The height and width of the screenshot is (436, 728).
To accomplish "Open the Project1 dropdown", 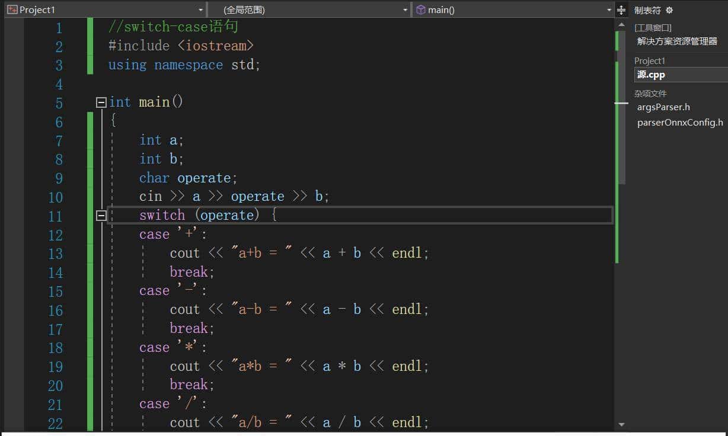I will tap(200, 9).
